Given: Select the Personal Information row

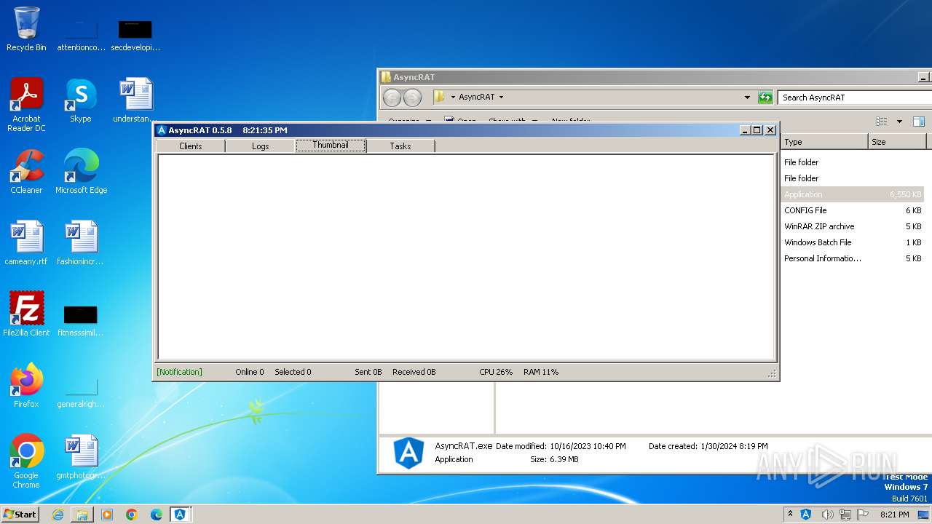Looking at the screenshot, I should [853, 258].
